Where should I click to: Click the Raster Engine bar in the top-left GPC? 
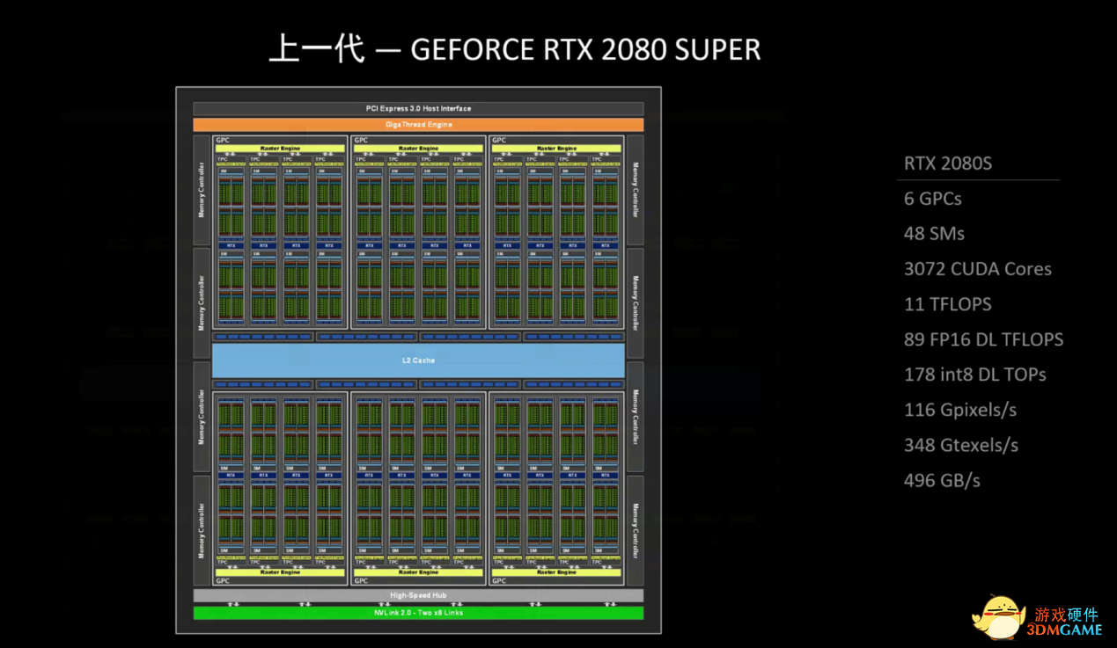pos(281,149)
